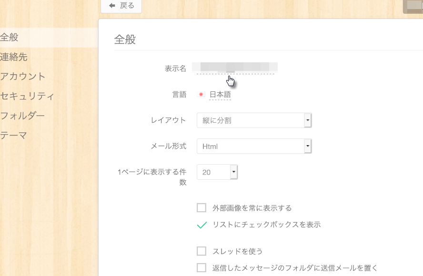
Task: Uncheck リストにチェックボックスを表示 option
Action: pos(202,225)
